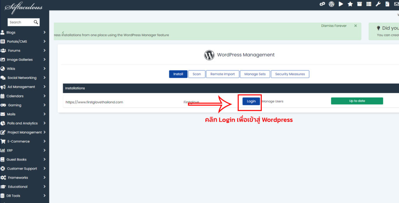Viewport: 399px width, 203px height.
Task: Click the Wikis globe icon
Action: coord(3,69)
